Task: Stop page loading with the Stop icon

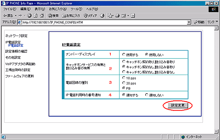Action: [29, 15]
